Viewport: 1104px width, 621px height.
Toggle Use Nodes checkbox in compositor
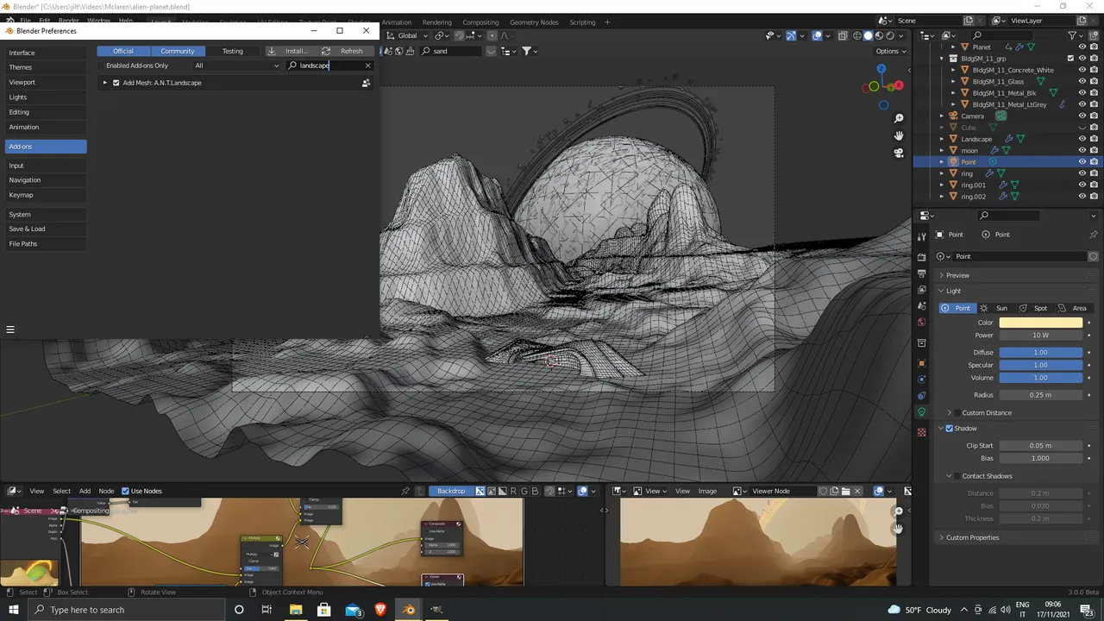pos(125,491)
